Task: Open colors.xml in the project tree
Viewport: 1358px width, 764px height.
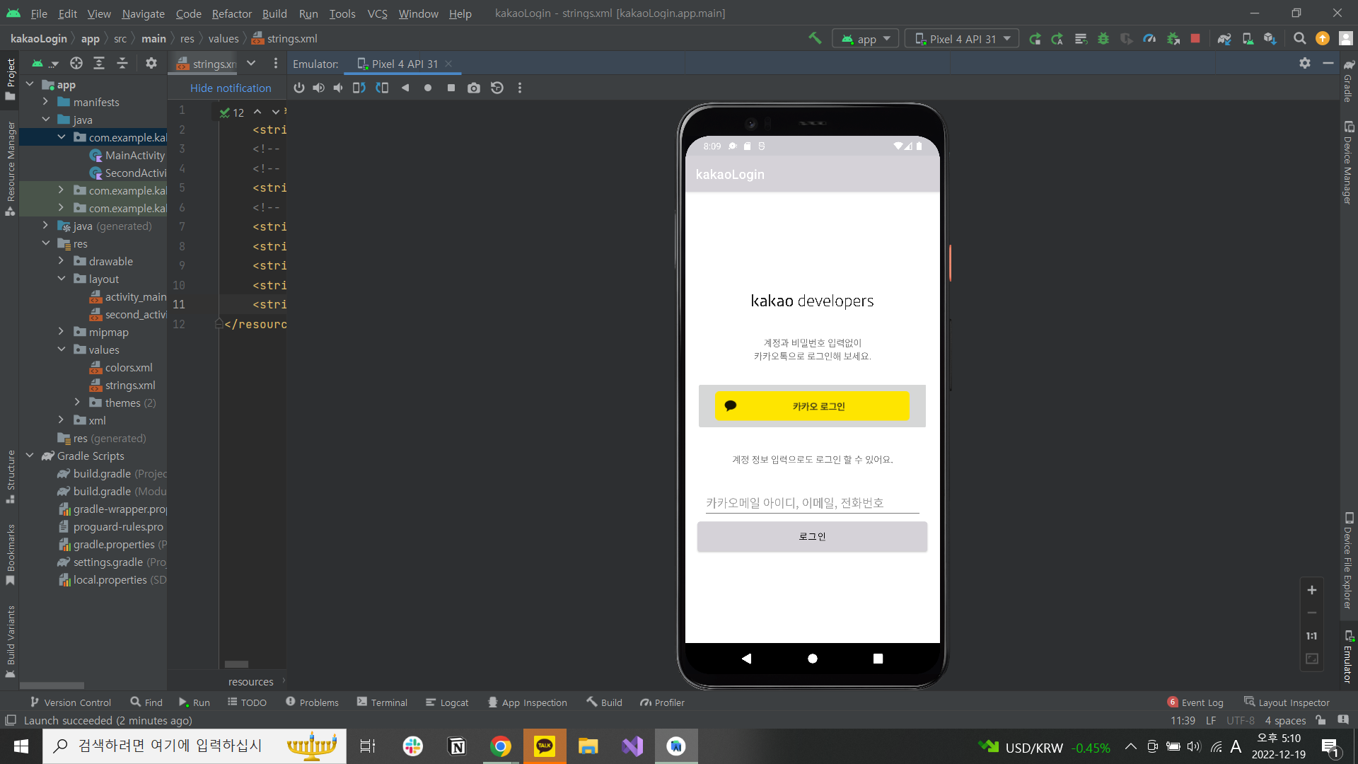Action: [x=122, y=367]
